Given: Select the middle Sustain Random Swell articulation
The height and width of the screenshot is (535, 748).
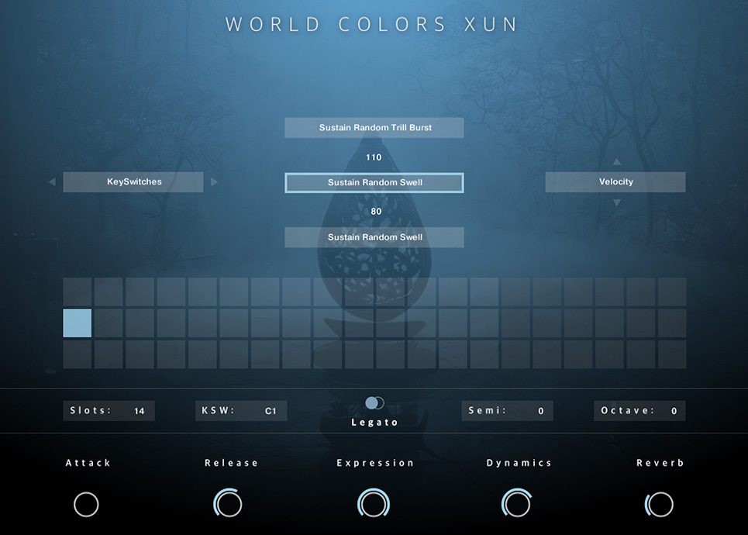Looking at the screenshot, I should (x=374, y=182).
